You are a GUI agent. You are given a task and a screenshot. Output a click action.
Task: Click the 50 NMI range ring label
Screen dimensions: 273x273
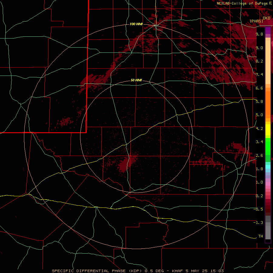click(x=136, y=80)
